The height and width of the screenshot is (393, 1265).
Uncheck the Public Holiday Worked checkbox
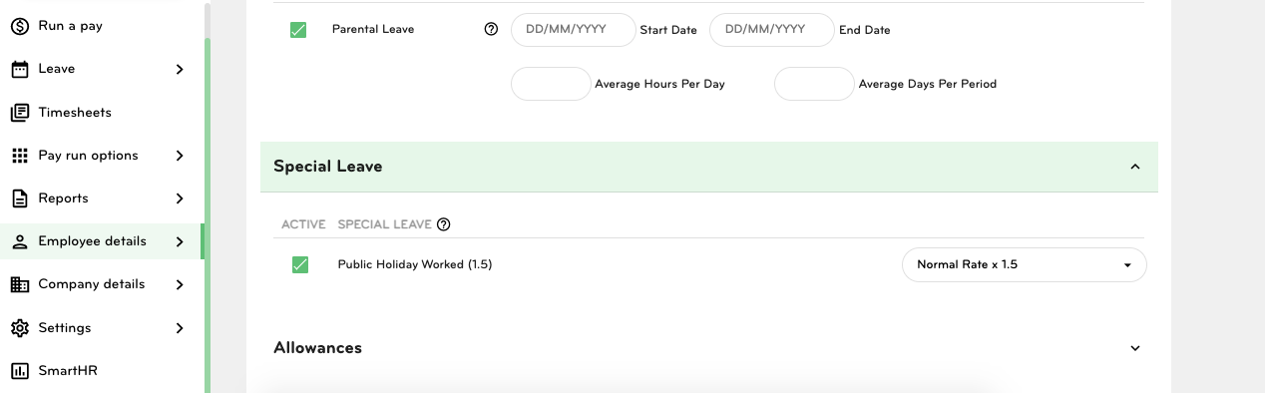coord(300,264)
